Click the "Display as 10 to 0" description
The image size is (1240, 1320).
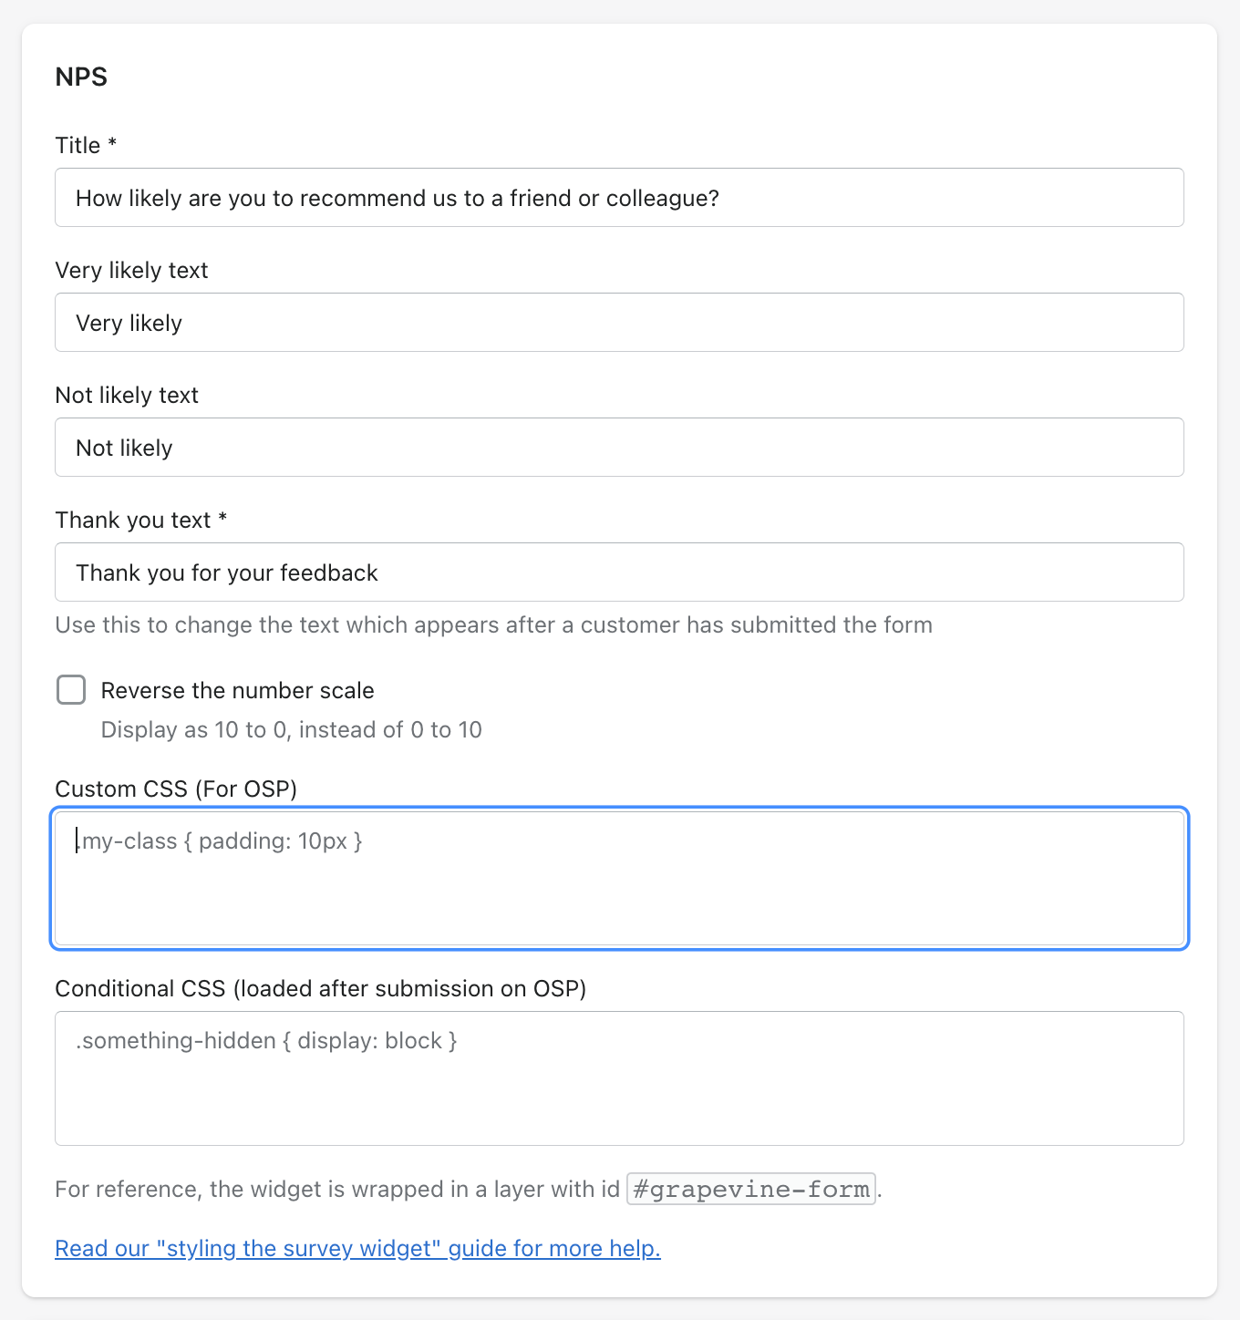(x=291, y=730)
